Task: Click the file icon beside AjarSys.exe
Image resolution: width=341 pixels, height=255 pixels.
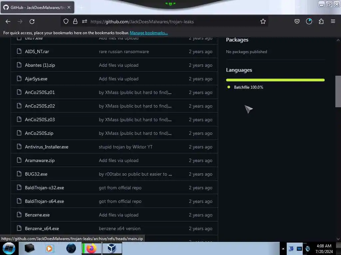Action: click(19, 78)
